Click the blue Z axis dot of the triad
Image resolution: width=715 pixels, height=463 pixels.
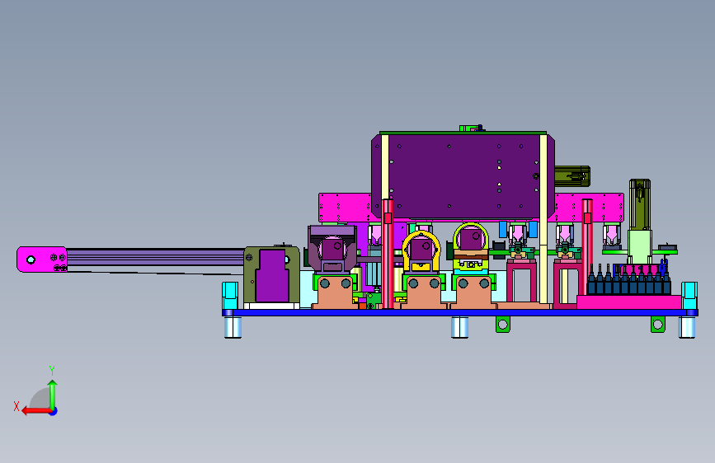tap(54, 411)
